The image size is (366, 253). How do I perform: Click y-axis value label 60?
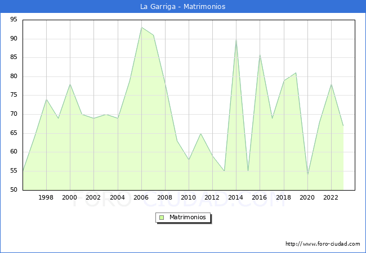coord(14,152)
